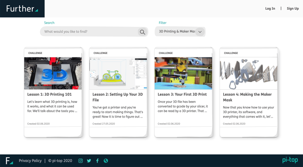Image resolution: width=303 pixels, height=167 pixels.
Task: Open the Facebook link in footer
Action: click(x=97, y=161)
